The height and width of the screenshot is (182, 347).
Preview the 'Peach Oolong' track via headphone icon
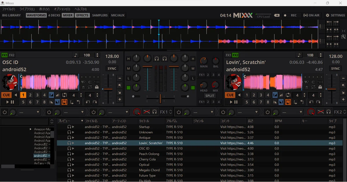[69, 154]
